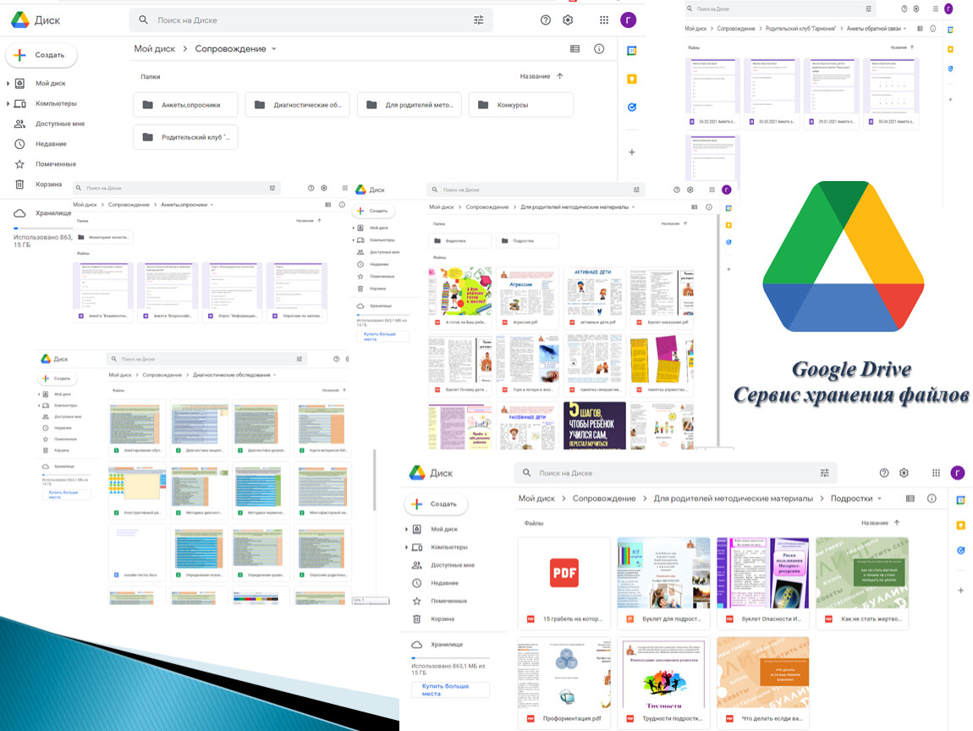Screen dimensions: 973x731
Task: Switch to list view in the Подростки window
Action: click(x=910, y=498)
